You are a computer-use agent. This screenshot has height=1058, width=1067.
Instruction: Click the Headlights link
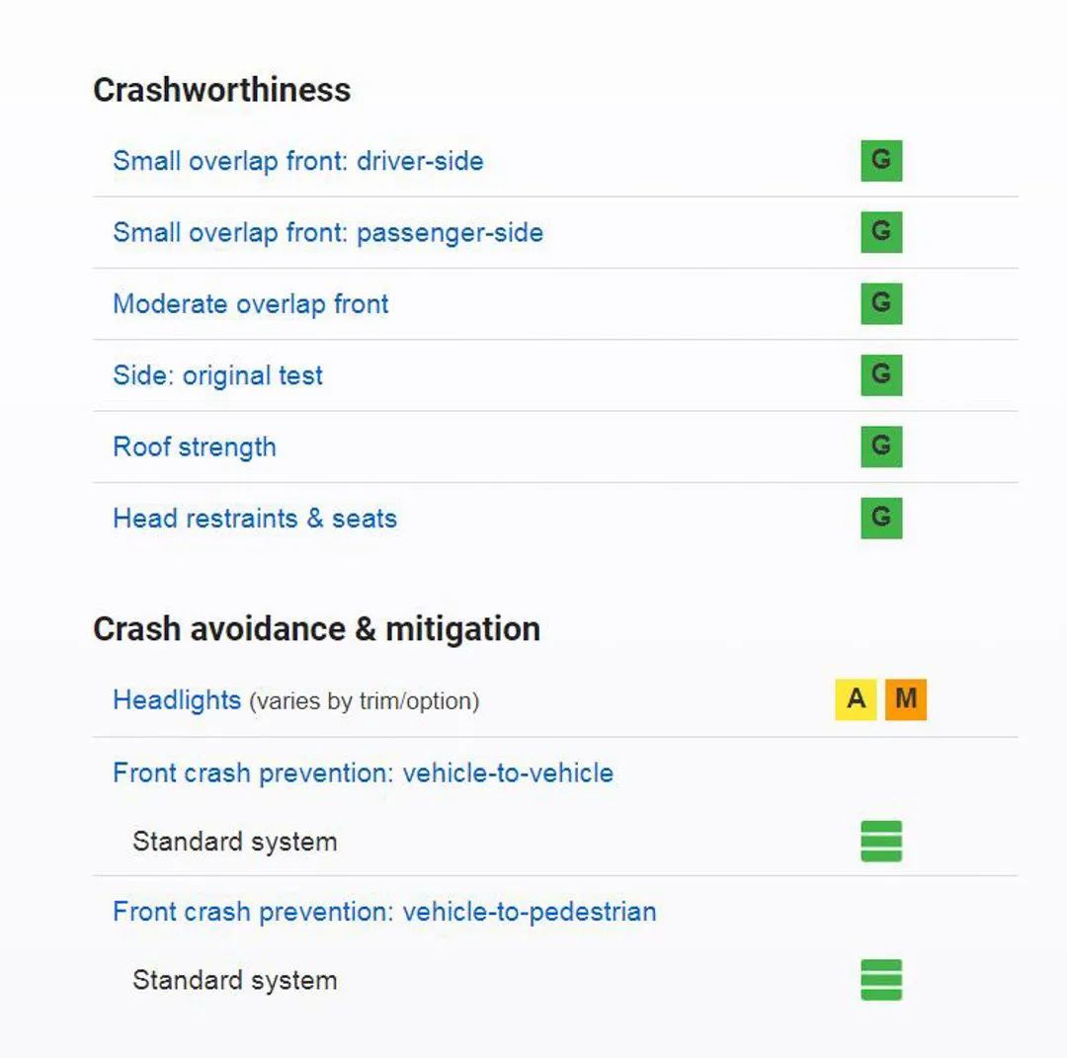point(176,700)
